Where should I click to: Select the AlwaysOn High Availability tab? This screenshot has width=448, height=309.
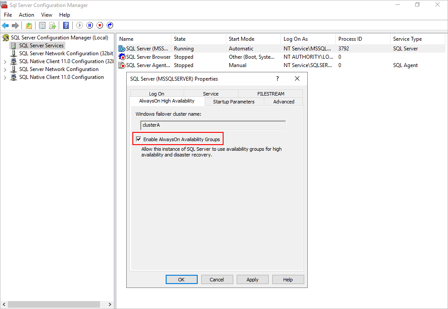click(167, 101)
